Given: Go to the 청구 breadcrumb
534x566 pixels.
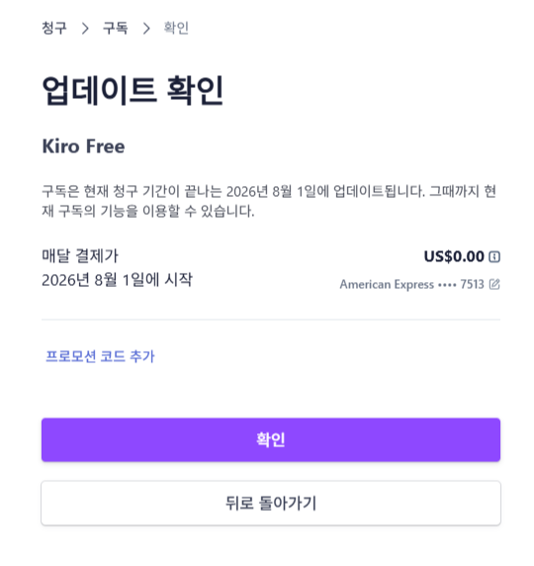Looking at the screenshot, I should tap(54, 28).
